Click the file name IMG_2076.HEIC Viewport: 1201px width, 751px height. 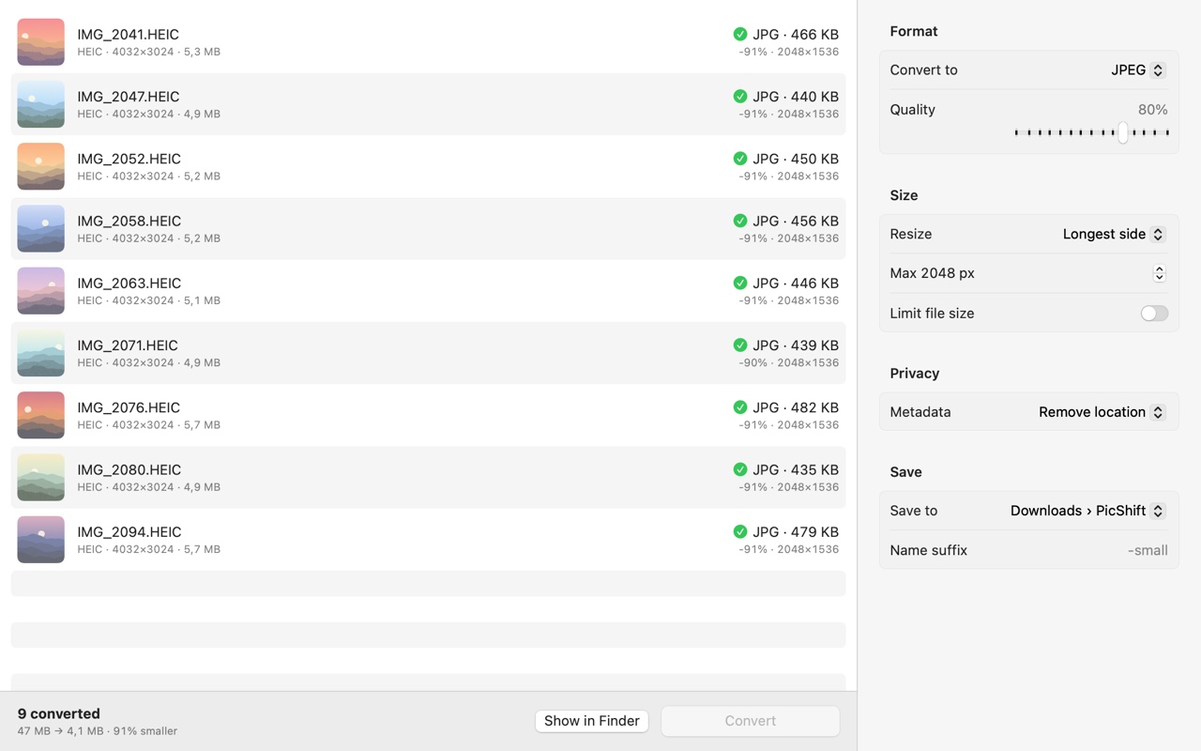[x=129, y=407]
